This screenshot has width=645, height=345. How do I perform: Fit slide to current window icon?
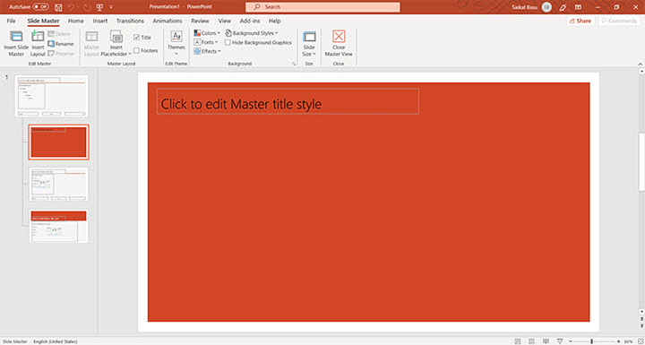tap(640, 341)
